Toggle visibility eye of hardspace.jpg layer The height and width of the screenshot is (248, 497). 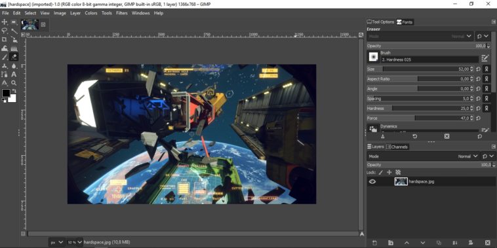coord(372,181)
